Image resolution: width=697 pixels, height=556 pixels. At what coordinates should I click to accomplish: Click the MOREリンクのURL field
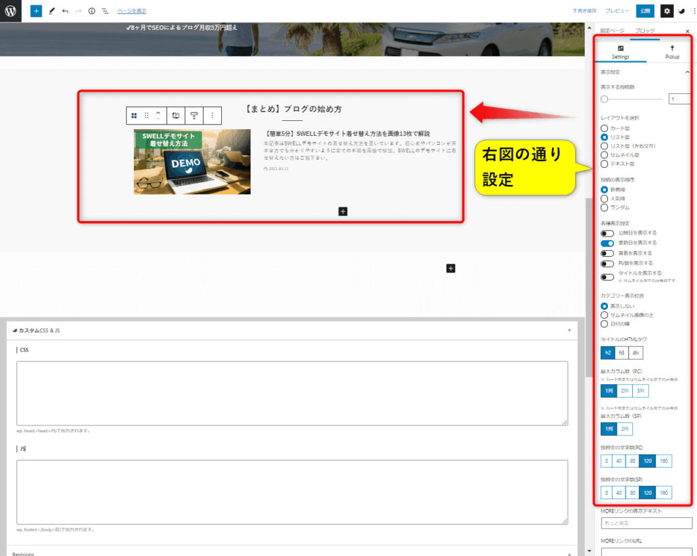[x=647, y=551]
